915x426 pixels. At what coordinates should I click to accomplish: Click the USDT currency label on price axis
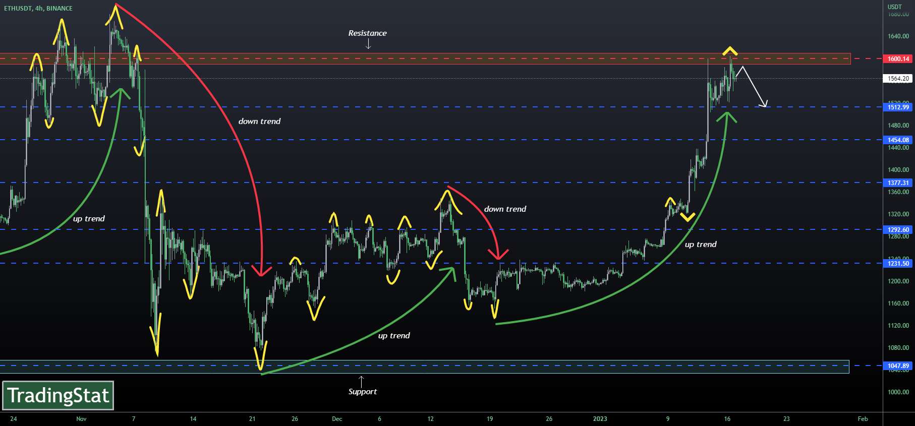pos(894,7)
